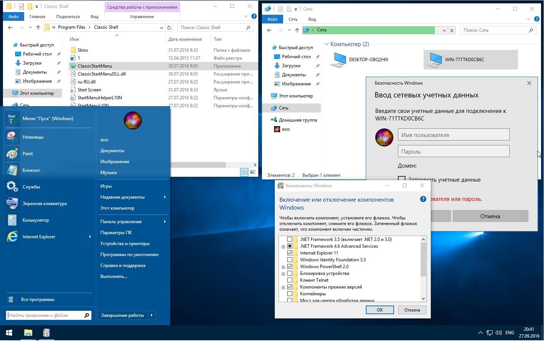The image size is (544, 341).
Task: Expand Windows PowerShell 2.0 tree node
Action: coord(283,267)
